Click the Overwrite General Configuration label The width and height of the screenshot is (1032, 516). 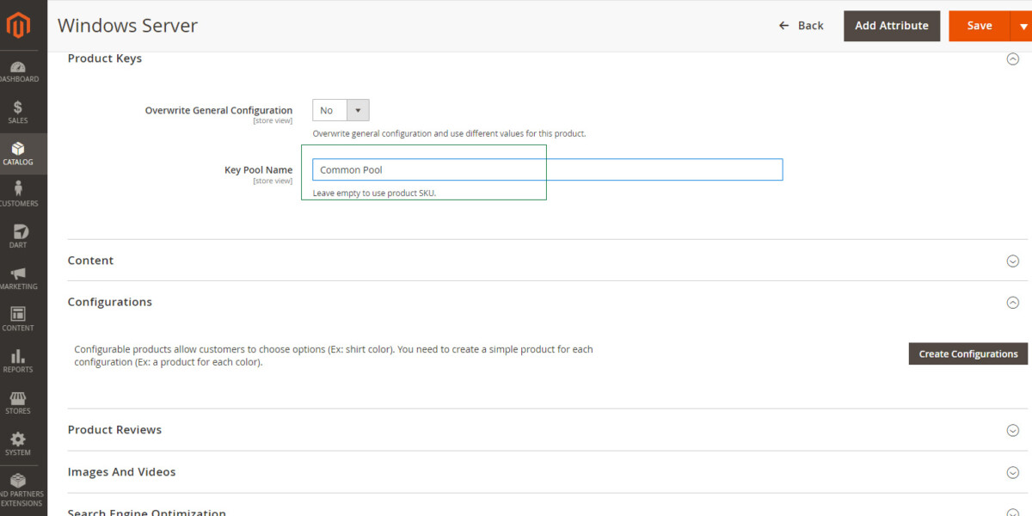(x=218, y=110)
